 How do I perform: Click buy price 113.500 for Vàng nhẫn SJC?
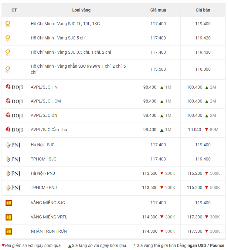(158, 69)
